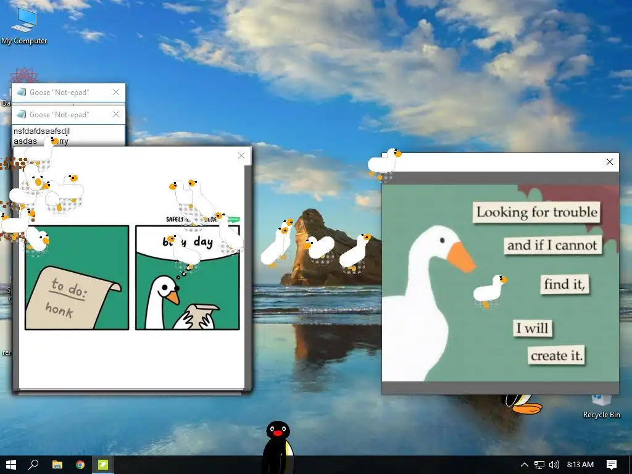
Task: Close the goose comic meme window
Action: pos(241,156)
